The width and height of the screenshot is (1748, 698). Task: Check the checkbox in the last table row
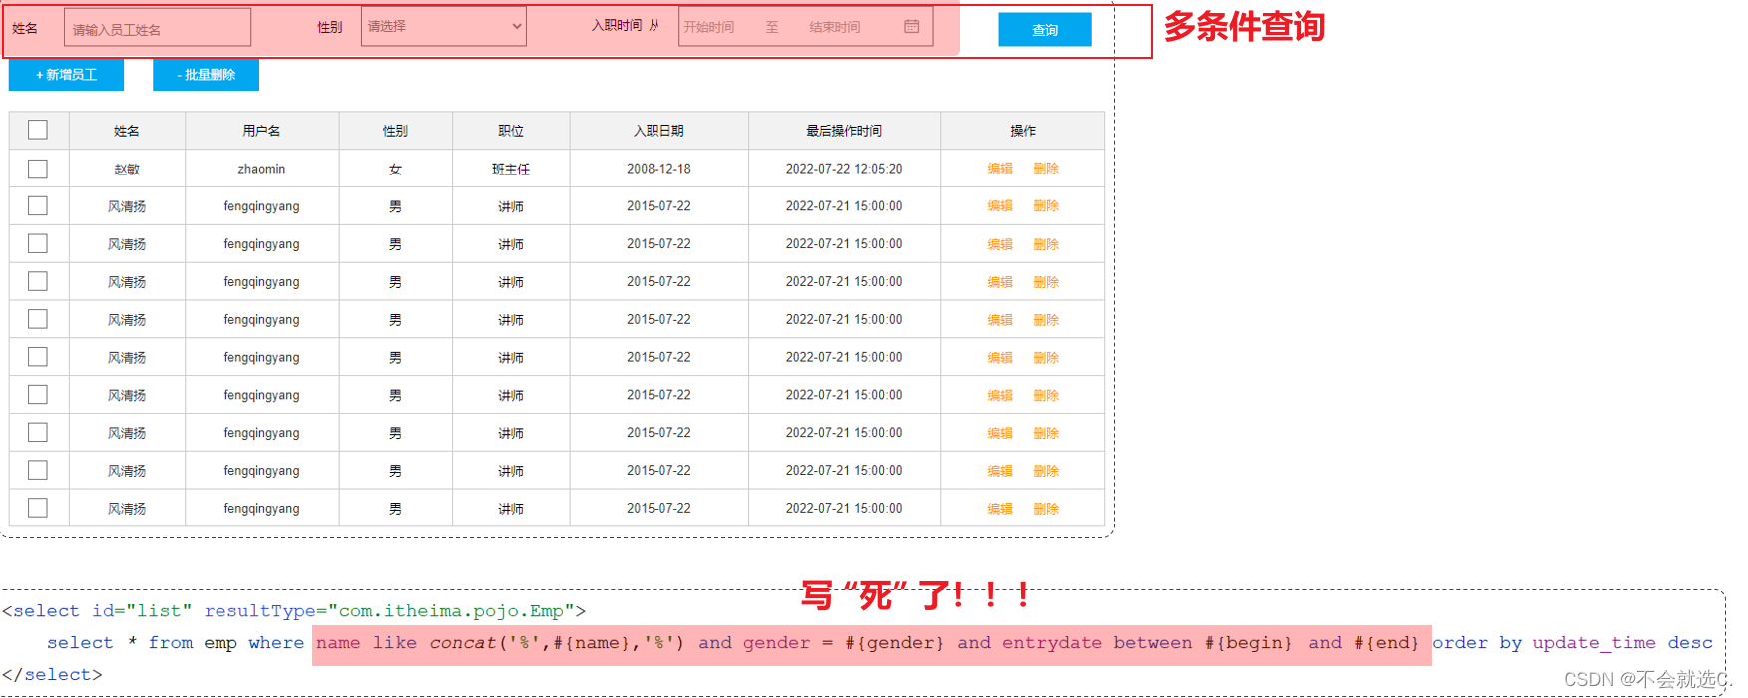pyautogui.click(x=38, y=508)
